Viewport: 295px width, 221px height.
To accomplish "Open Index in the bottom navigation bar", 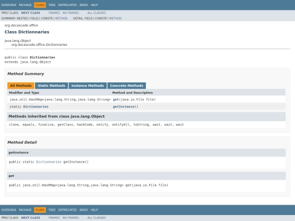I will pyautogui.click(x=84, y=210).
